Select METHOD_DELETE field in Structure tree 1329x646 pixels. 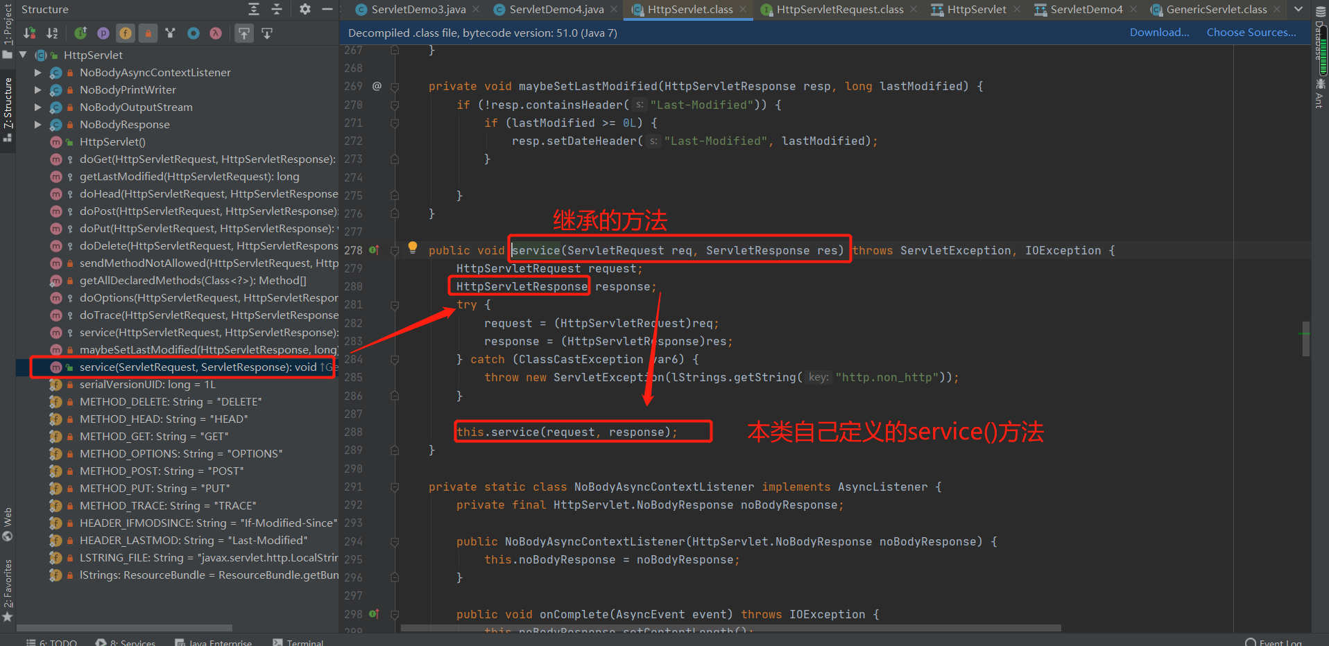171,401
